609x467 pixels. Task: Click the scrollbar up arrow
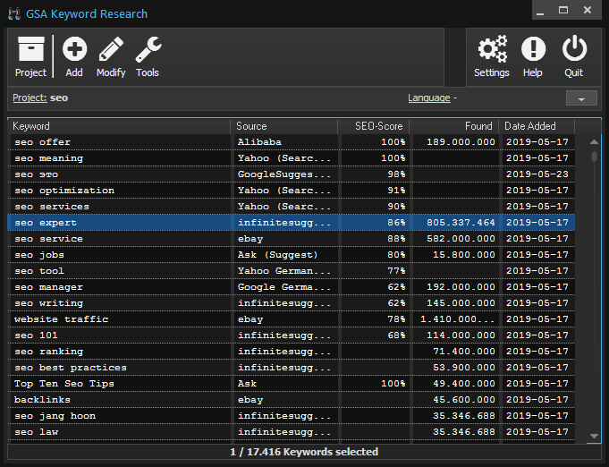point(594,142)
